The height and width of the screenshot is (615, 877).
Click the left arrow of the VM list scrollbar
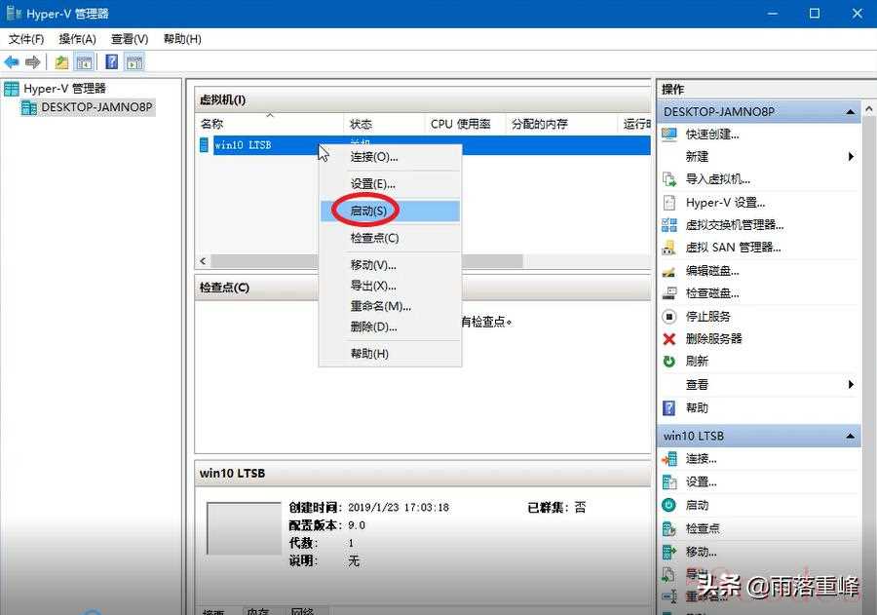click(x=203, y=261)
